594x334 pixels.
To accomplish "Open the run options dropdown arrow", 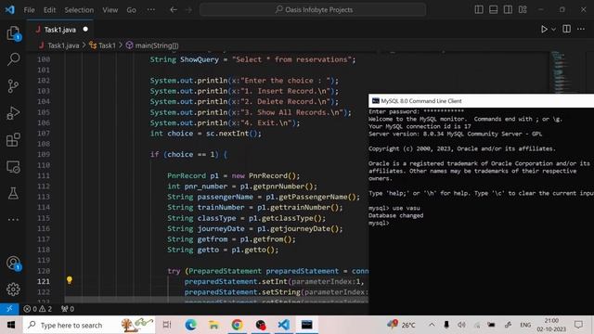I will (553, 29).
